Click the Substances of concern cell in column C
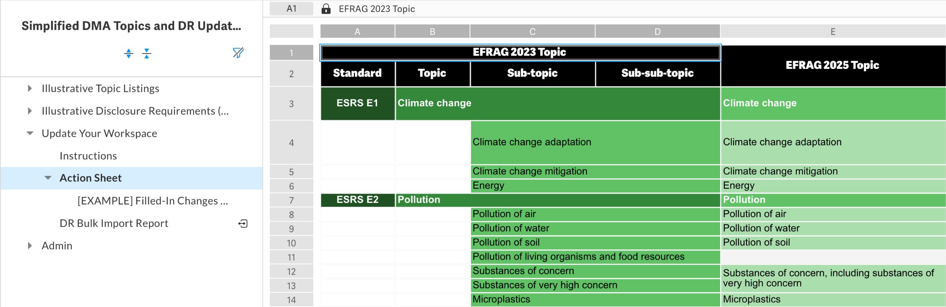This screenshot has width=946, height=307. click(x=595, y=271)
